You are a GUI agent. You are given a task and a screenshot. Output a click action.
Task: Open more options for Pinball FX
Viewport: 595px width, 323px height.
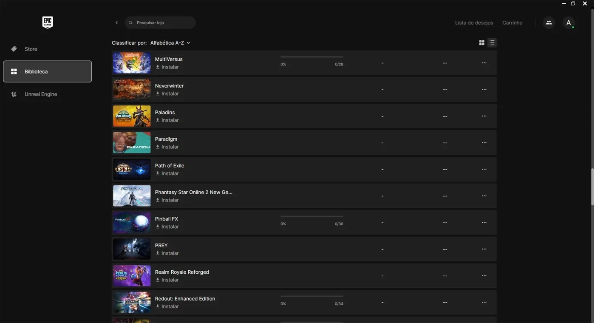pyautogui.click(x=484, y=223)
